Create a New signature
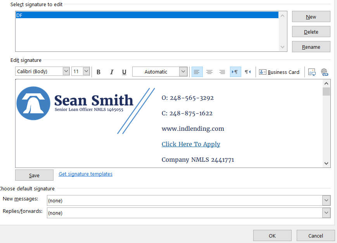Screen dimensions: 337x243 [x=311, y=17]
